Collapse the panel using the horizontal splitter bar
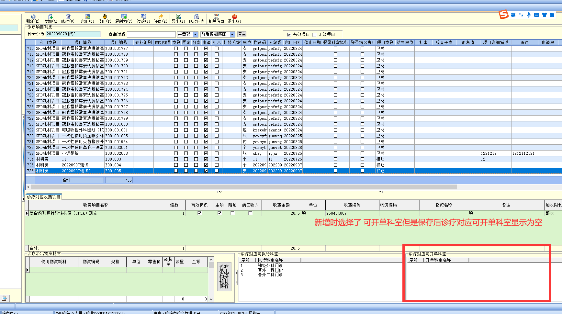This screenshot has height=314, width=562. pos(300,192)
